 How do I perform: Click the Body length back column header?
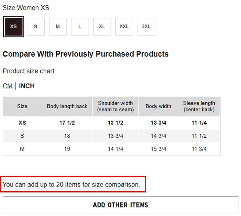(x=67, y=107)
